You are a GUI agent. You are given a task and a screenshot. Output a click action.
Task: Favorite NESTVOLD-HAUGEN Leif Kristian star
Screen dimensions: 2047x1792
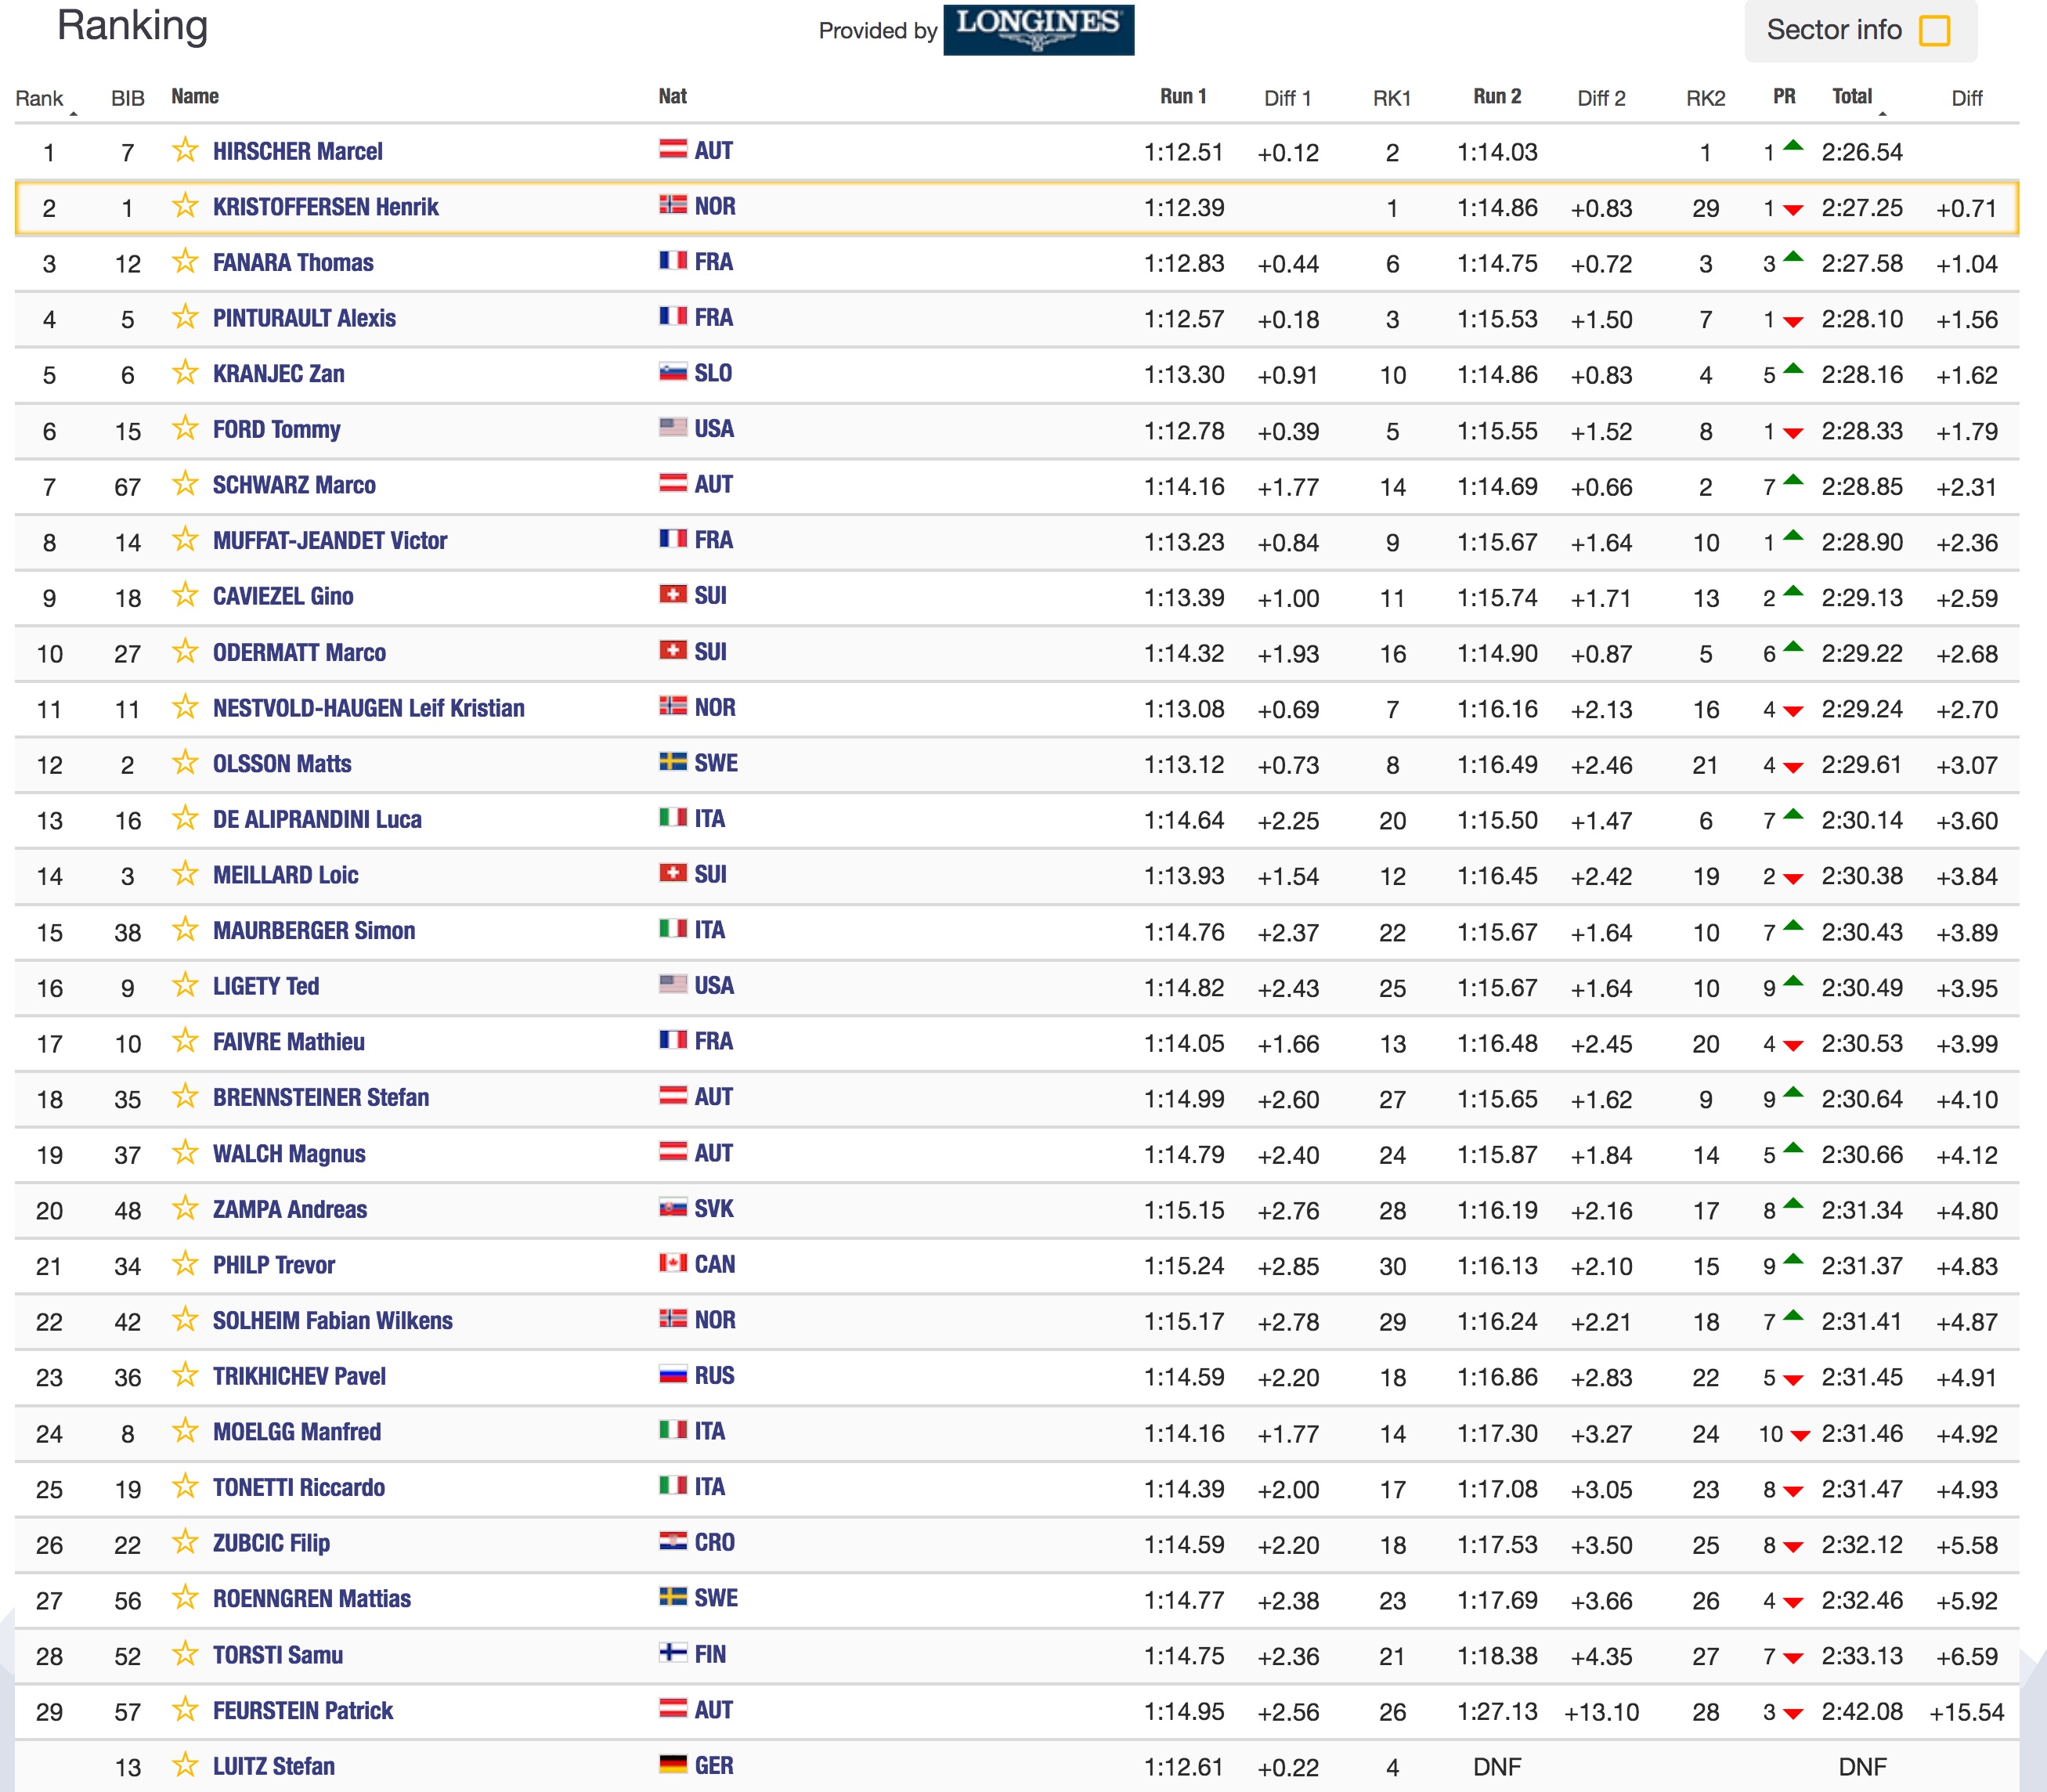[x=185, y=708]
